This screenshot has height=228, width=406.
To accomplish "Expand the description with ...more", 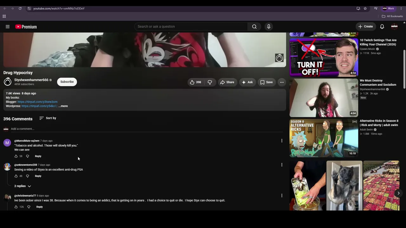I will point(63,106).
